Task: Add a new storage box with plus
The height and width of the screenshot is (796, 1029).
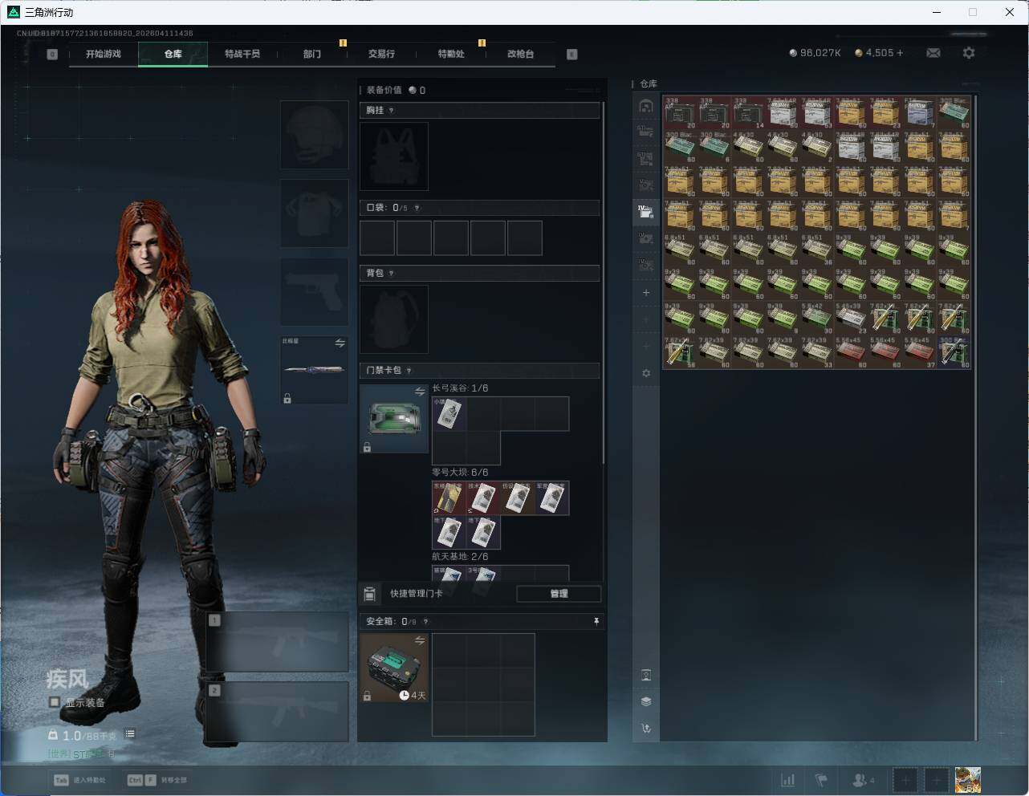Action: pos(646,293)
